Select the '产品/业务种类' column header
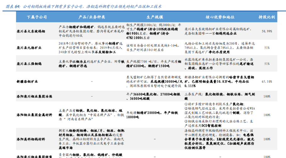The image size is (286, 158). point(92,17)
